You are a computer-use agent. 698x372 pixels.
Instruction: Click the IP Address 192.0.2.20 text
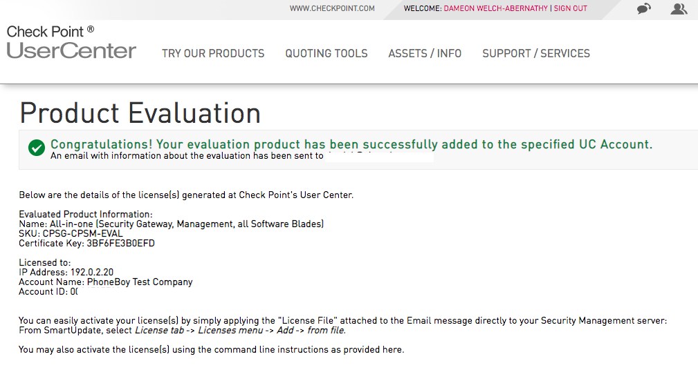(x=66, y=272)
